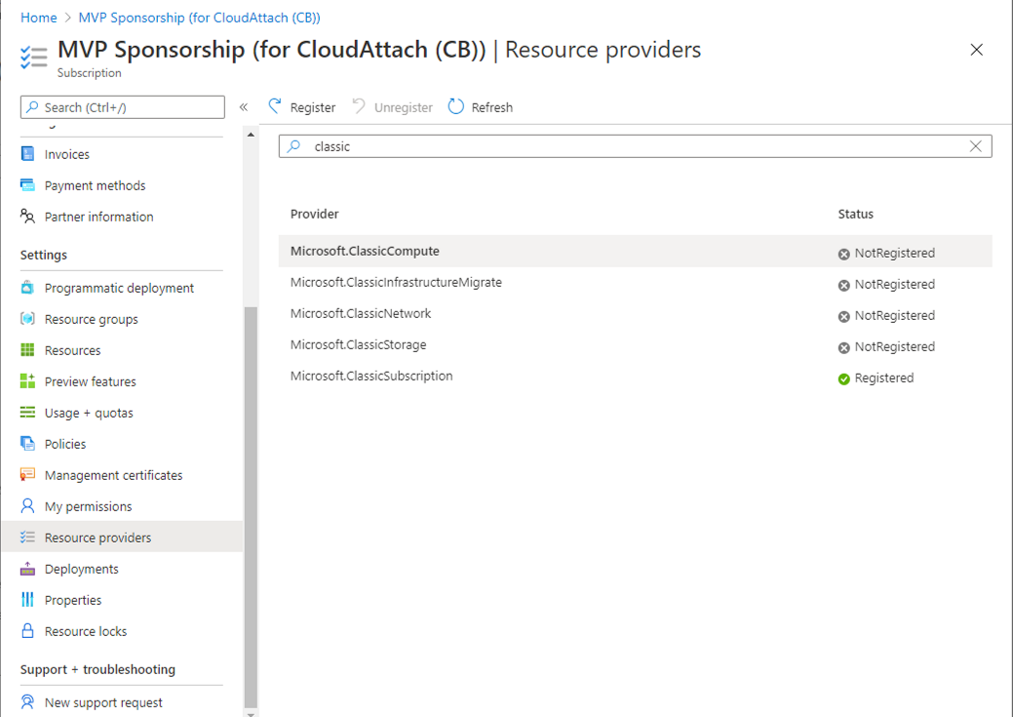This screenshot has height=717, width=1013.
Task: Click the Resource providers checklist icon
Action: pos(27,537)
